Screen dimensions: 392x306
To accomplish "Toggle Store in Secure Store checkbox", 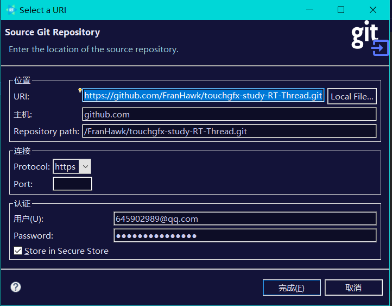I will tap(18, 251).
